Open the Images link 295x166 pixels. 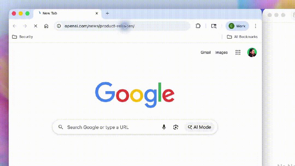(221, 52)
